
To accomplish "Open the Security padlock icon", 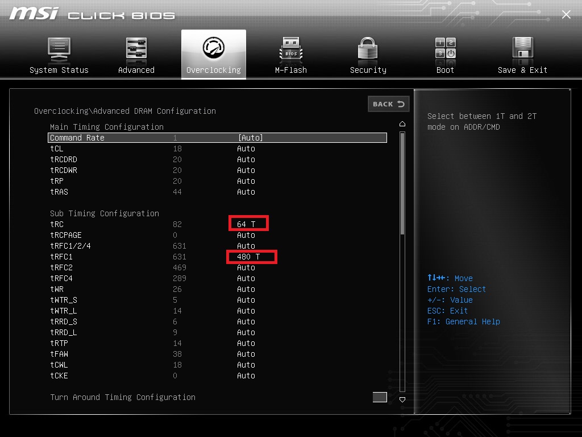I will point(368,49).
